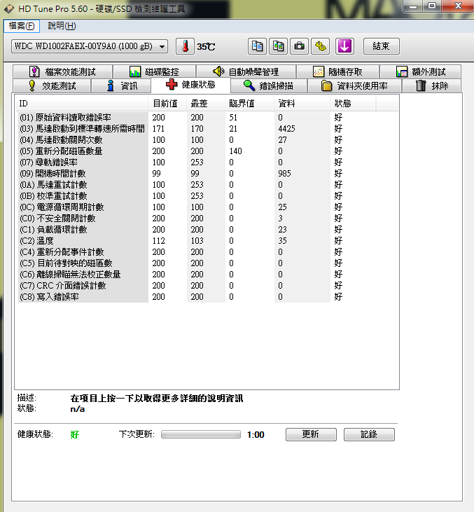Click the 35°C temperature reading

pos(206,47)
